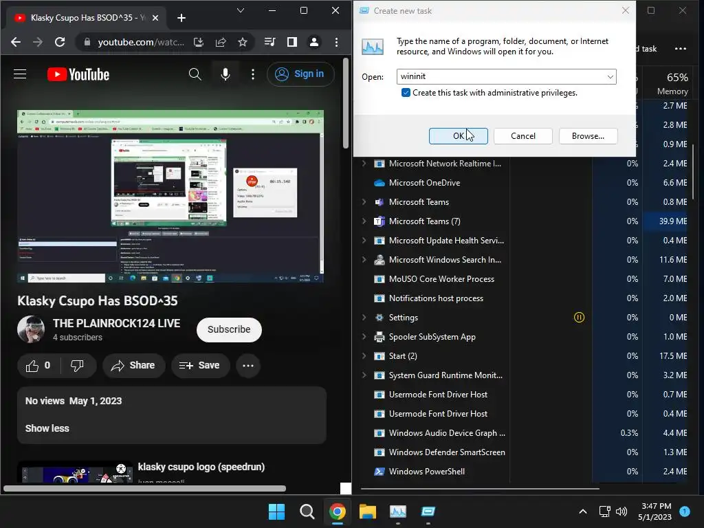Expand Start (2) process row
704x528 pixels.
[364, 356]
